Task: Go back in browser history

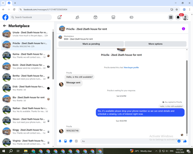Action: click(x=3, y=10)
